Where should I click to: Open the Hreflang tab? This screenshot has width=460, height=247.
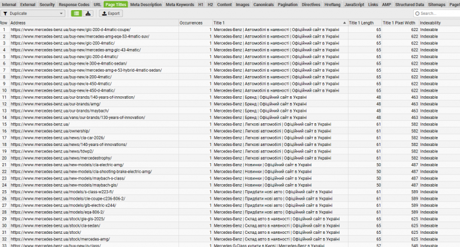point(332,5)
